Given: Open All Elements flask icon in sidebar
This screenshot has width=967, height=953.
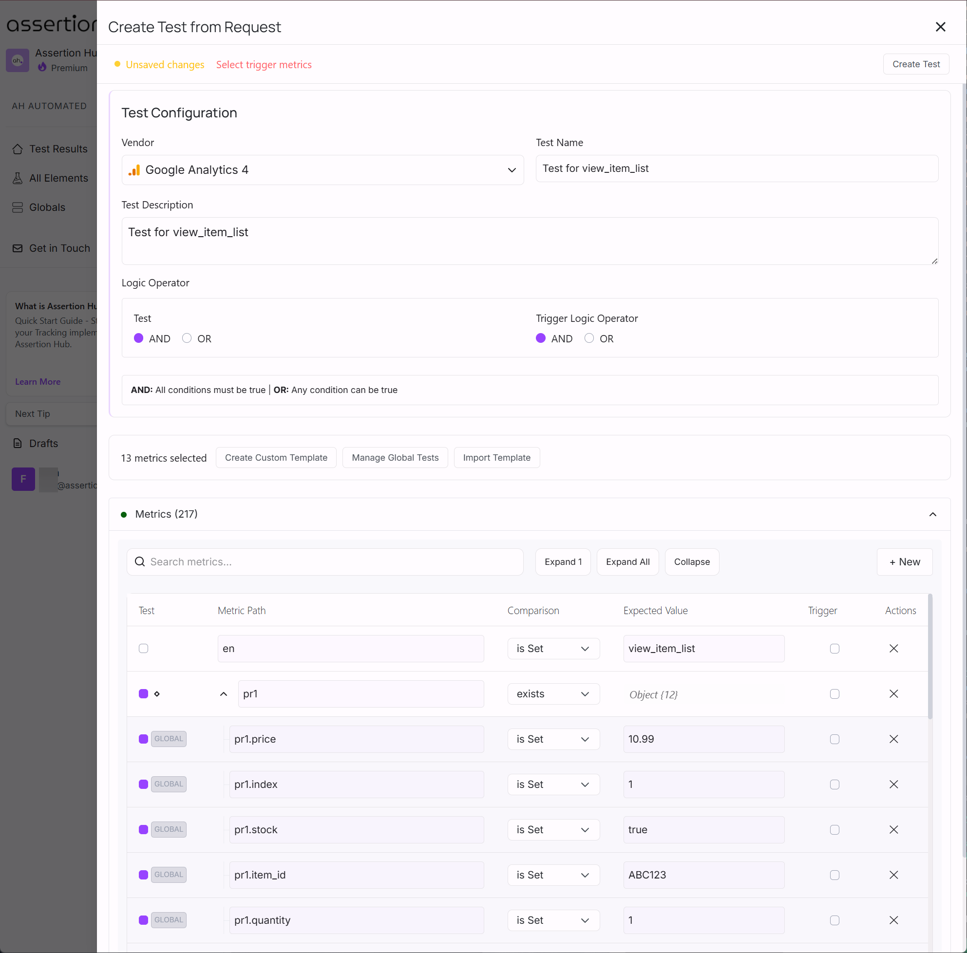Looking at the screenshot, I should coord(18,178).
